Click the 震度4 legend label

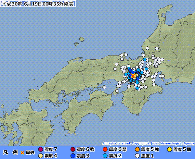click(51, 156)
